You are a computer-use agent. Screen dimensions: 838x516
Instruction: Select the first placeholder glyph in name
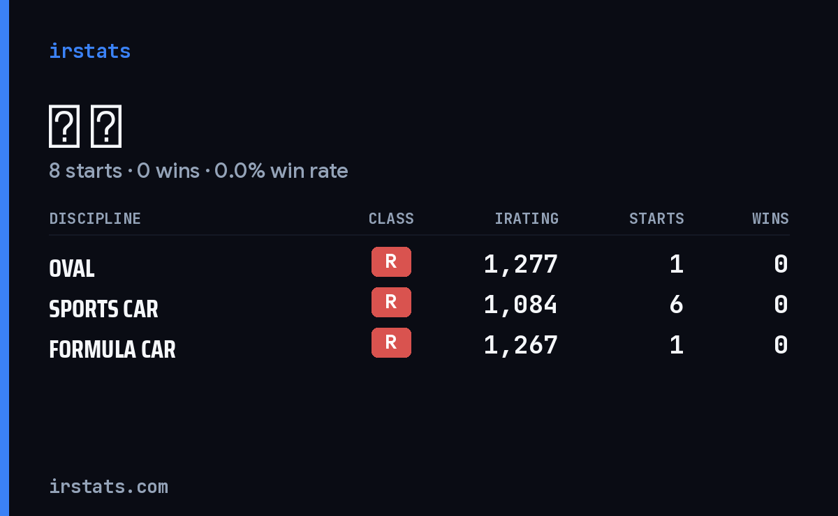64,126
